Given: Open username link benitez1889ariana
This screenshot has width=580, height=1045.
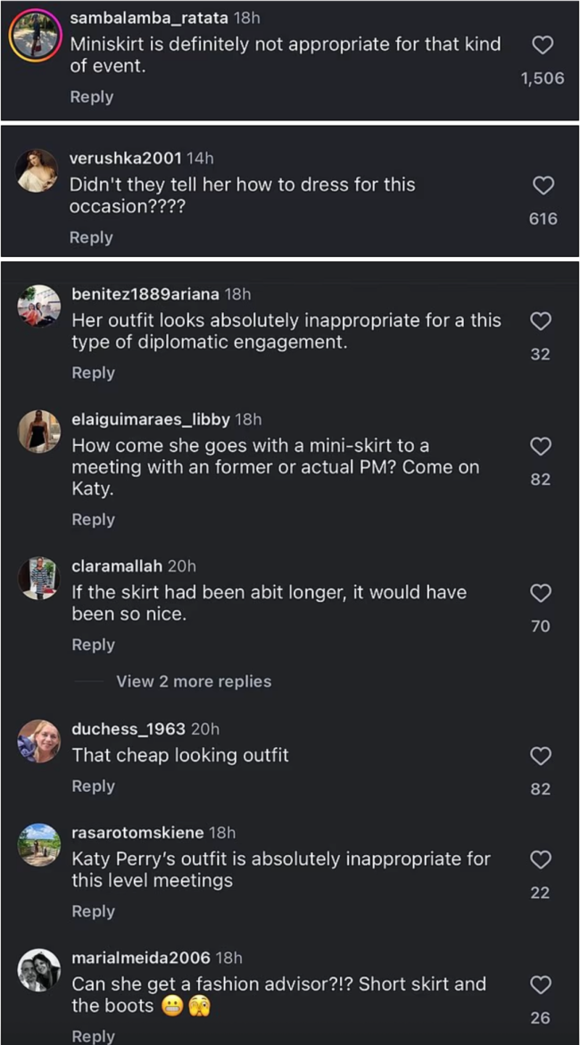Looking at the screenshot, I should [x=145, y=293].
